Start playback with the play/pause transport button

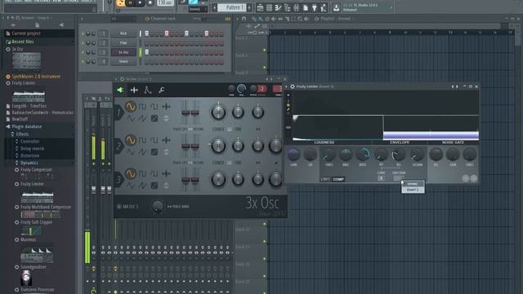[x=131, y=2]
